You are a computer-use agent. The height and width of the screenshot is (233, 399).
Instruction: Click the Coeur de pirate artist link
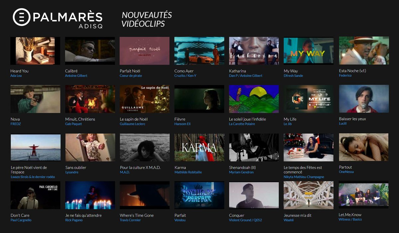pyautogui.click(x=131, y=76)
